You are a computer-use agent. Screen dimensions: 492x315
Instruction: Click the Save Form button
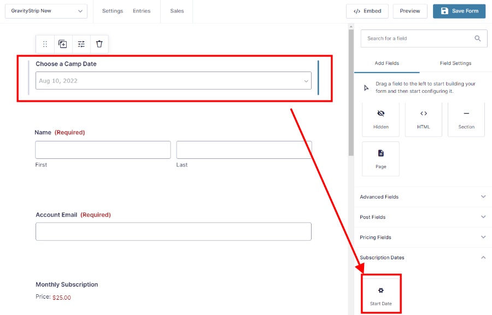(459, 11)
